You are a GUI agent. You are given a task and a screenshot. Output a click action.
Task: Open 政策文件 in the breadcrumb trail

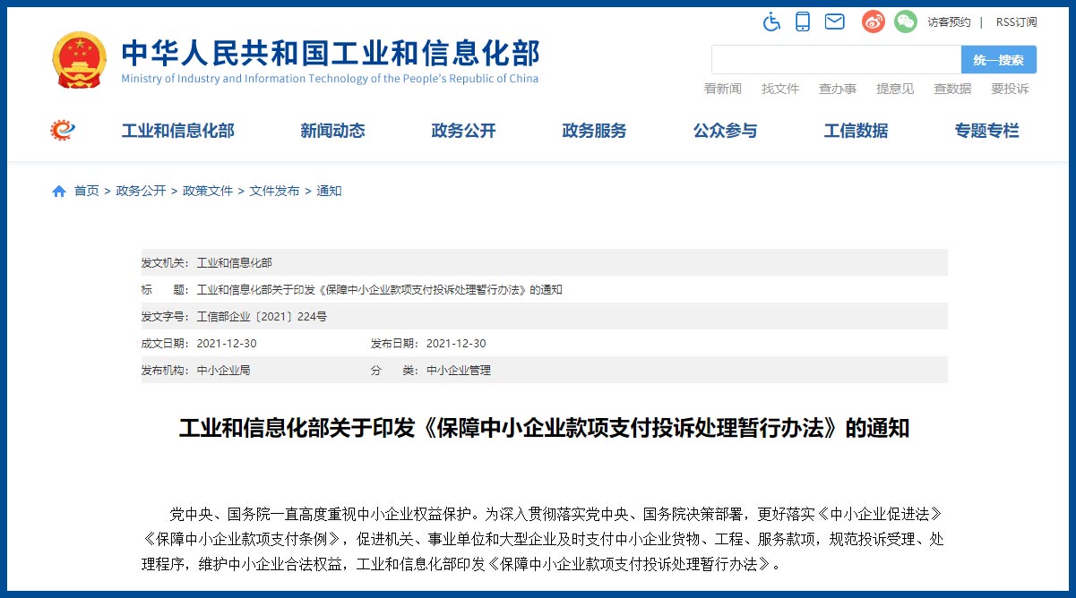(207, 190)
